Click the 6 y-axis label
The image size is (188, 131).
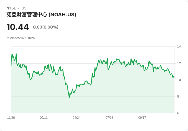click(178, 113)
